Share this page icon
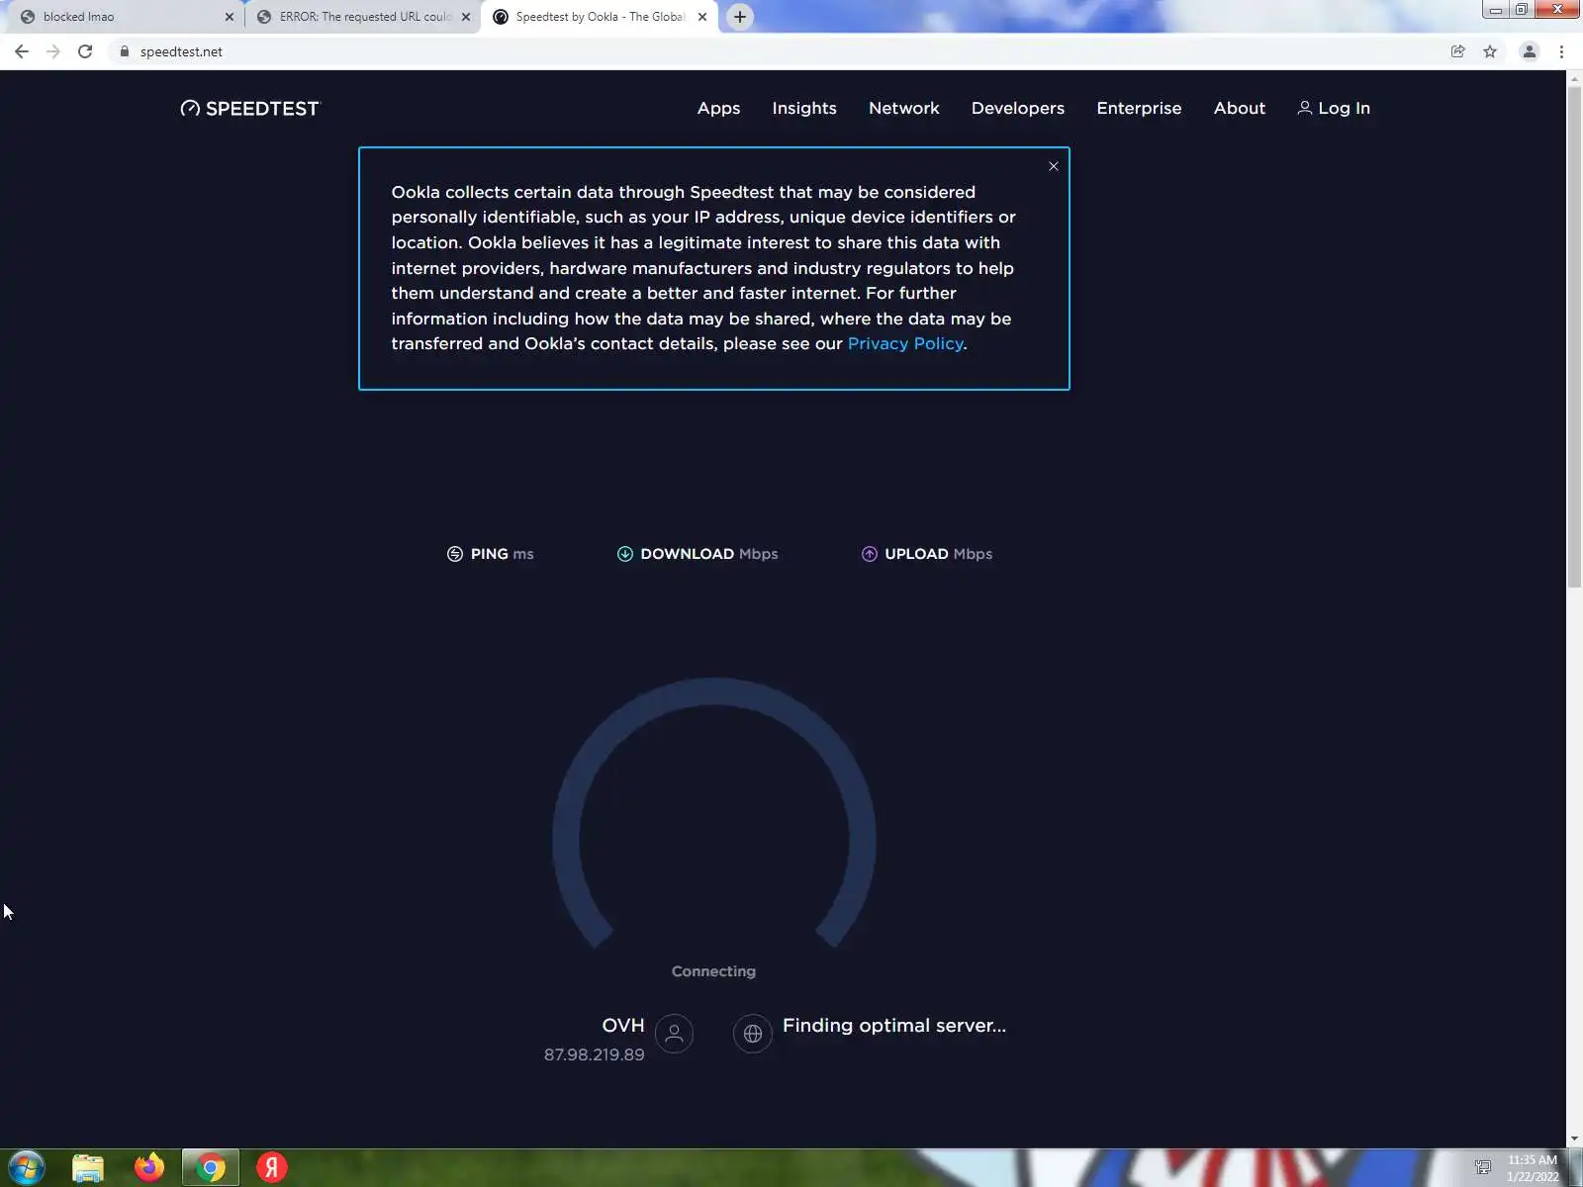This screenshot has width=1583, height=1187. point(1458,51)
